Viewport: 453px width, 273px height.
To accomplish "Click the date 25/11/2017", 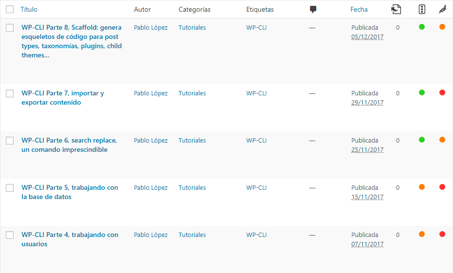I will [x=367, y=150].
